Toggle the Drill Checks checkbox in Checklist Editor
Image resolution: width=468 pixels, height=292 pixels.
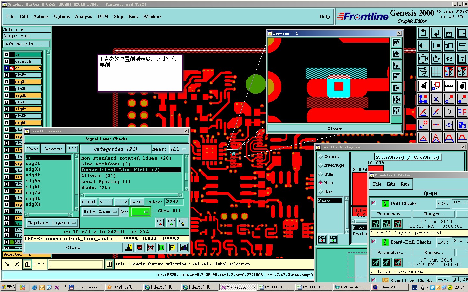(374, 203)
